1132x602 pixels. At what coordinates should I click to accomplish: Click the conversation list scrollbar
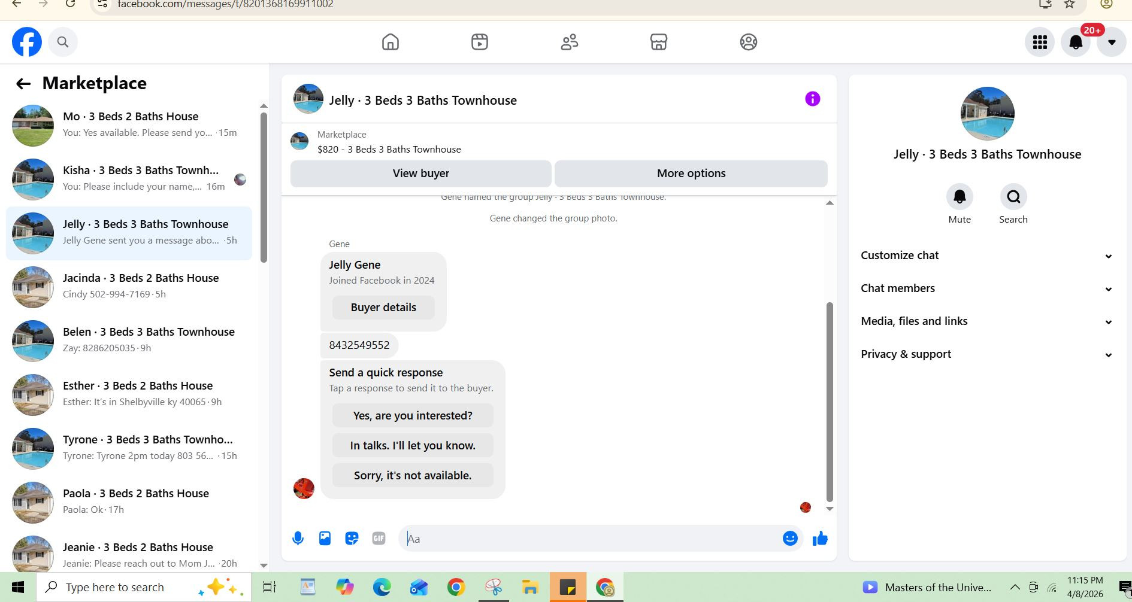(264, 187)
